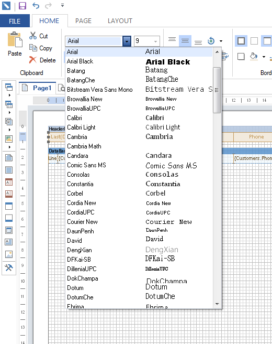Expand the Cross-bands category arrow
This screenshot has height=344, width=272.
[x=9, y=113]
